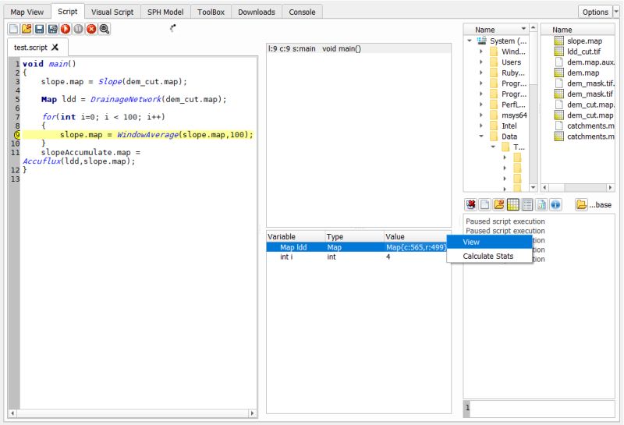
Task: Click the Options button
Action: [x=595, y=12]
